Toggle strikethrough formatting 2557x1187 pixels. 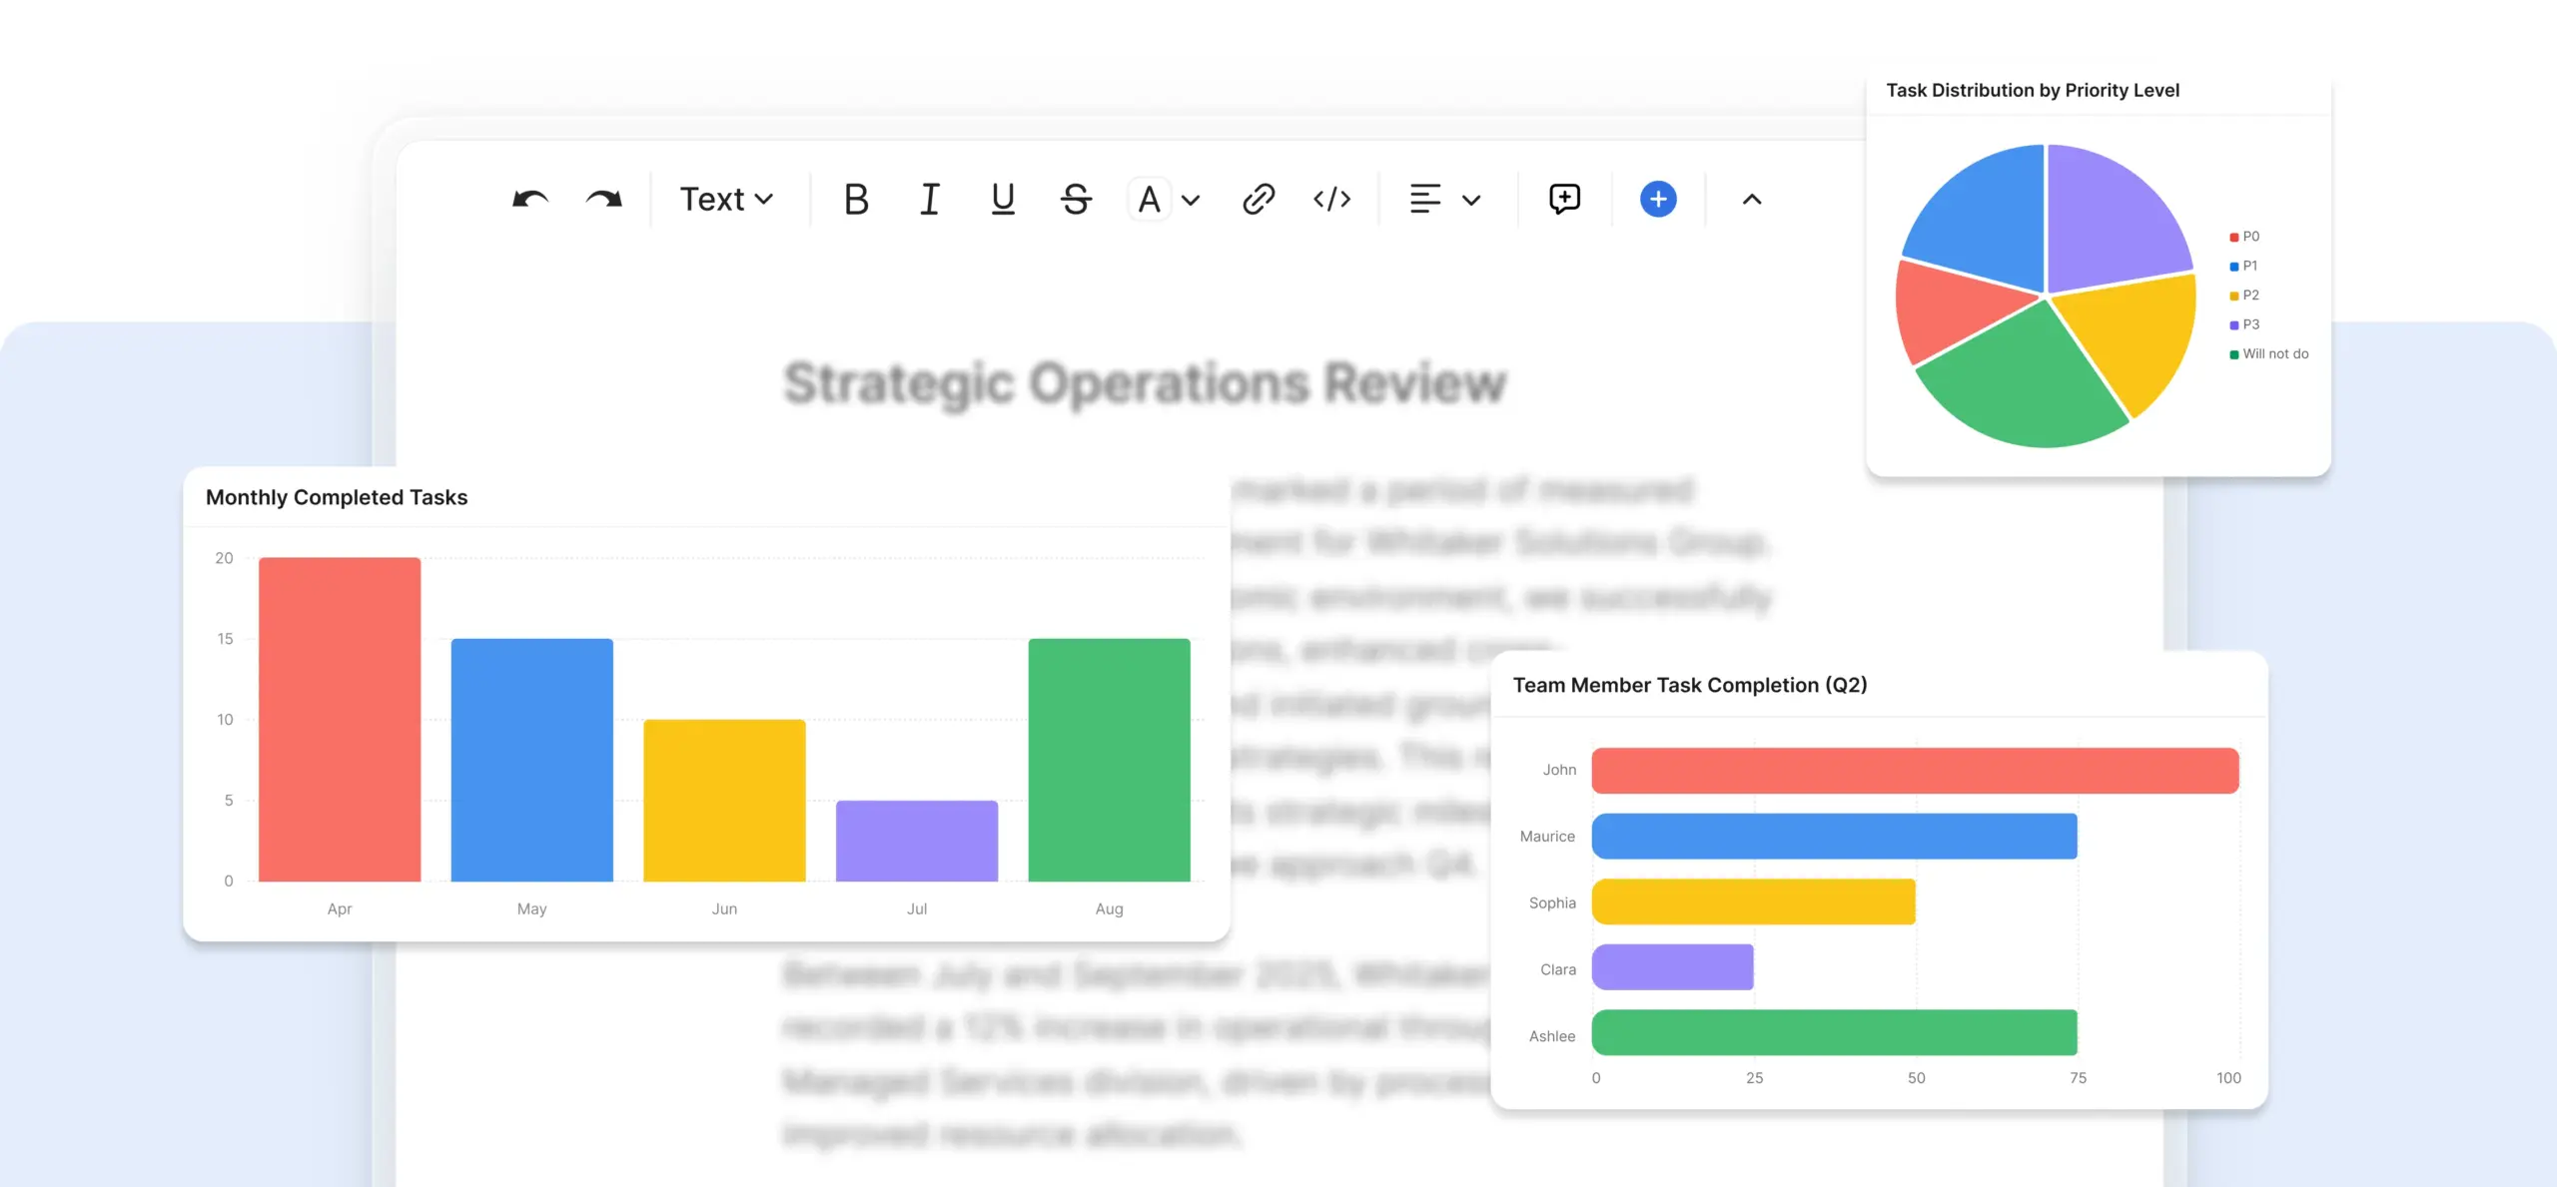1076,200
